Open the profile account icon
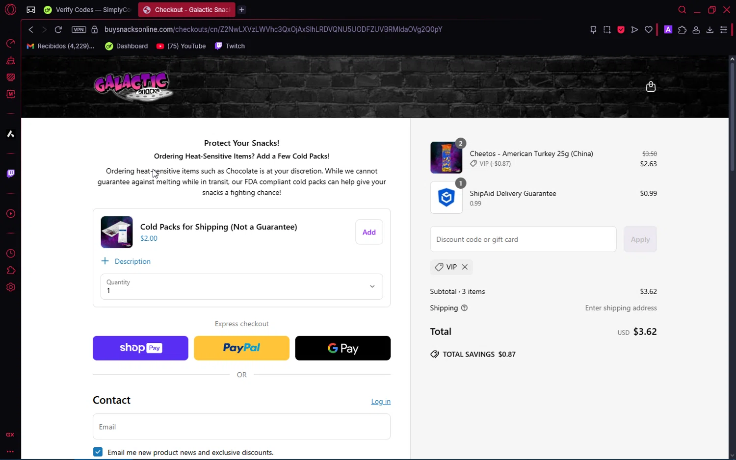 696,30
